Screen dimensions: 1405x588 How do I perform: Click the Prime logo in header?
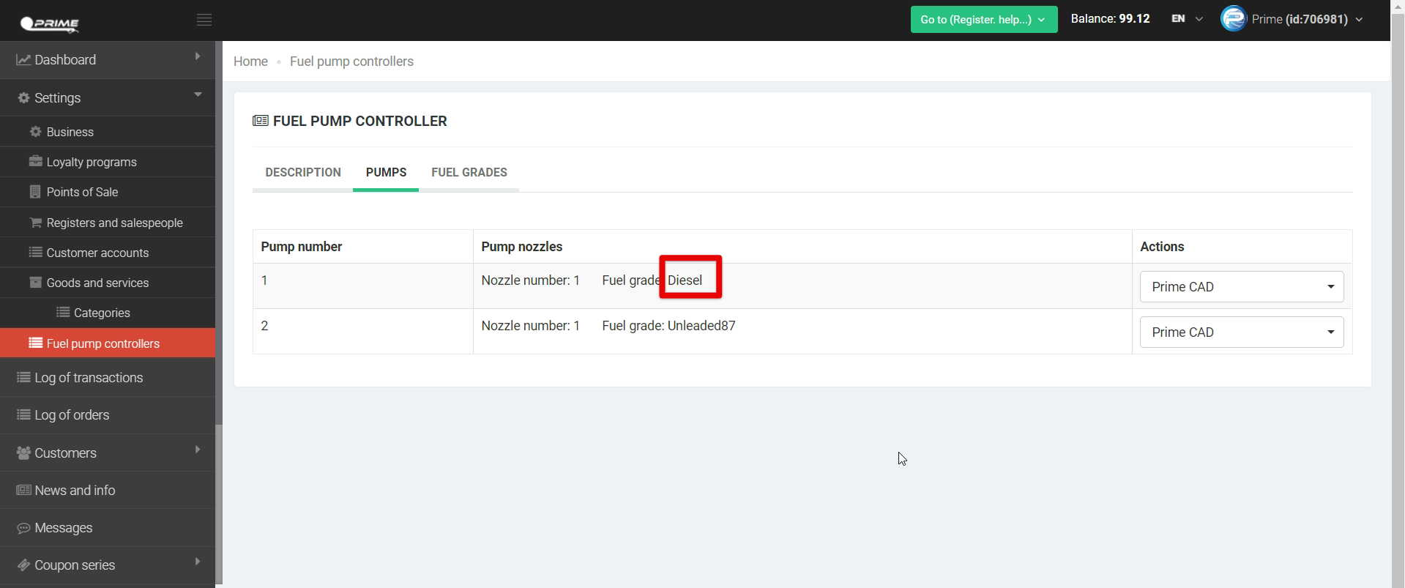[50, 23]
